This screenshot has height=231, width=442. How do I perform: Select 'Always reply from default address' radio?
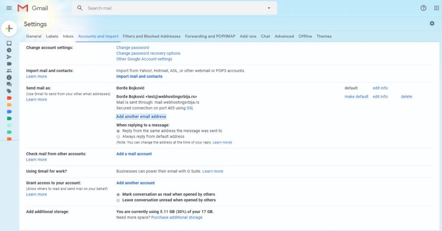[x=118, y=136]
